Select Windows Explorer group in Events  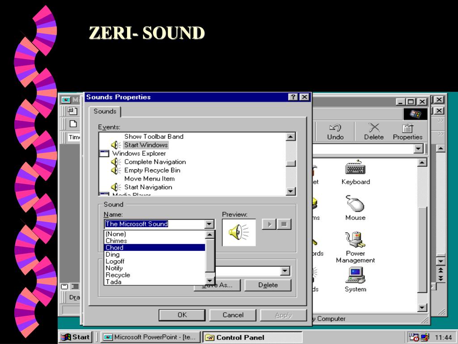coord(139,153)
